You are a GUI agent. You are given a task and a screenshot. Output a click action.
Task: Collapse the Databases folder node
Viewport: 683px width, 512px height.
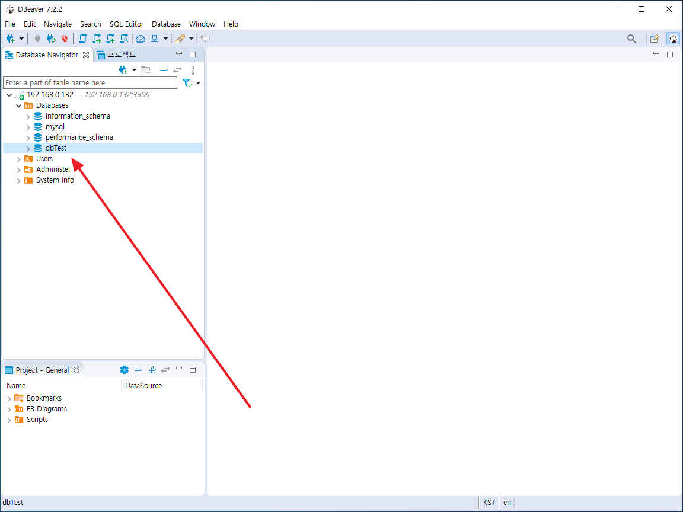(19, 106)
